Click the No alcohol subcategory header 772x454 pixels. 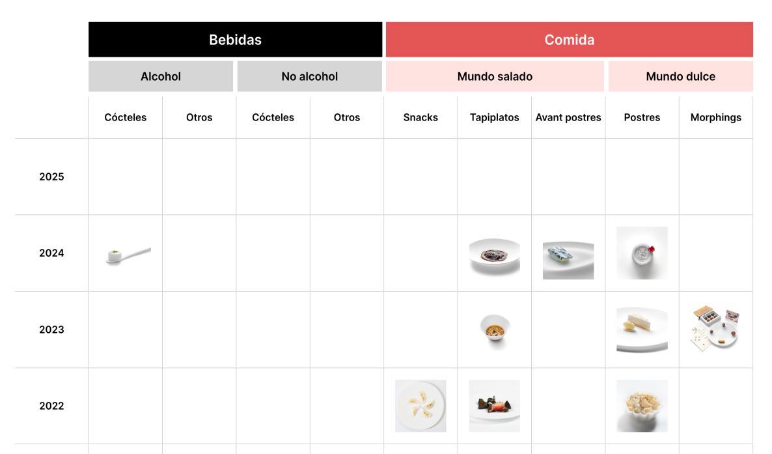(310, 76)
